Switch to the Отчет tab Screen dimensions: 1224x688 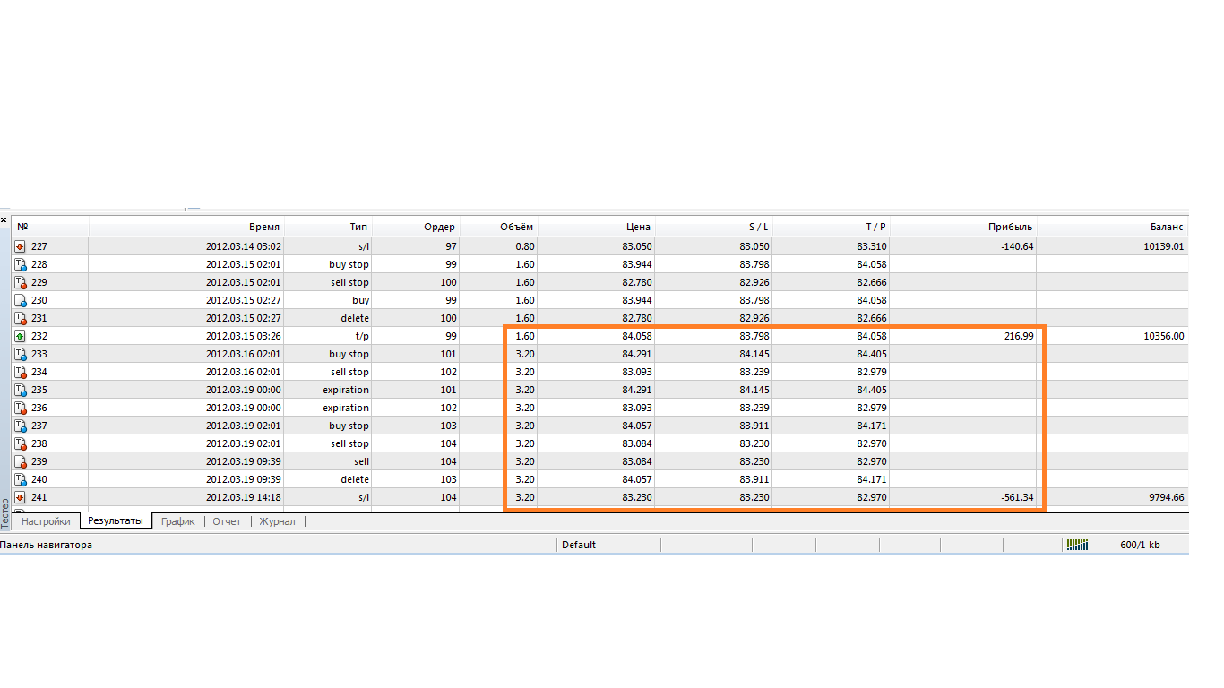[227, 521]
